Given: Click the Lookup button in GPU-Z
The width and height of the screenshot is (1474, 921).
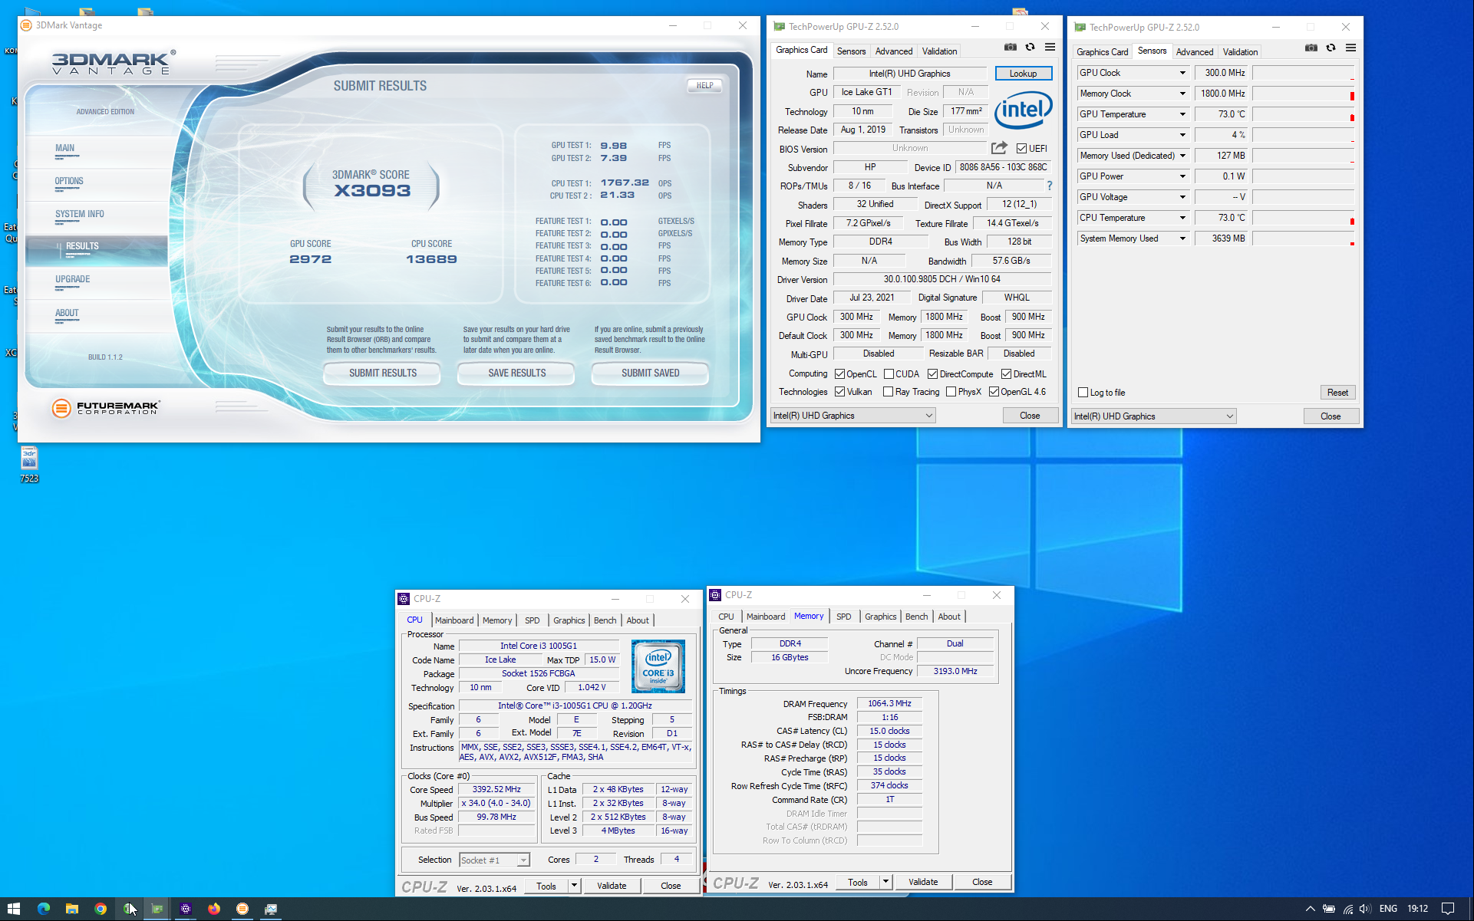Looking at the screenshot, I should [1023, 74].
